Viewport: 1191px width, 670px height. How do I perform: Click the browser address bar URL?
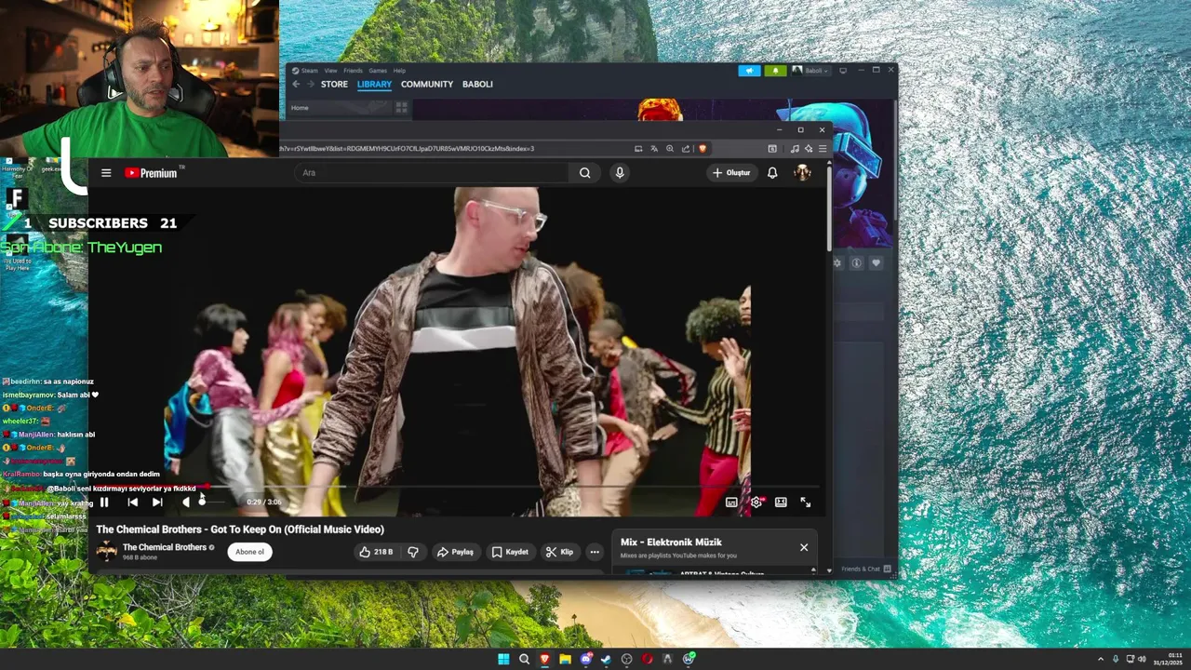(408, 149)
